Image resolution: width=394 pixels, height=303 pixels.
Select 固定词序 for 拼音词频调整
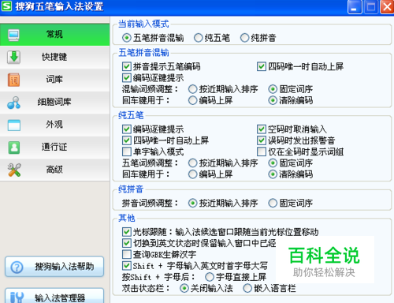273,203
